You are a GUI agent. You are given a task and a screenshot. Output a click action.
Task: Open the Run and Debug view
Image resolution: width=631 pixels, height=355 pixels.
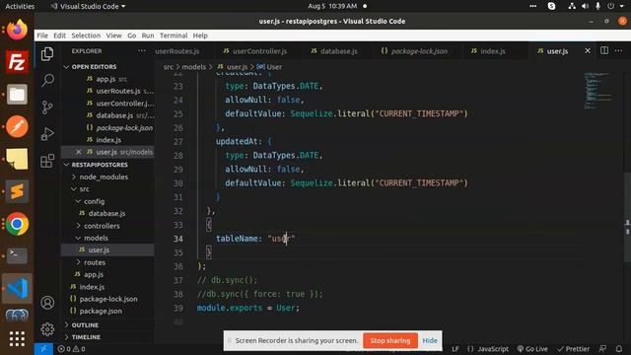click(47, 134)
